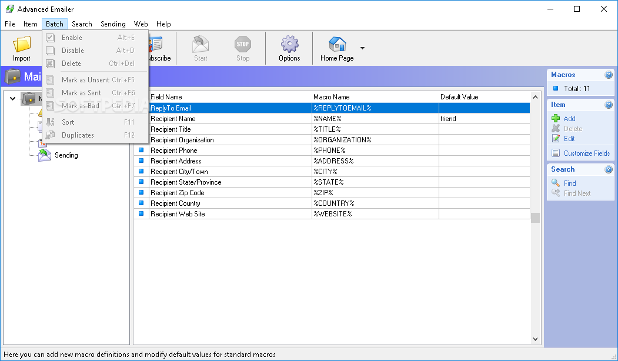Select the ReplyTo Email row
The width and height of the screenshot is (618, 361).
pos(332,108)
